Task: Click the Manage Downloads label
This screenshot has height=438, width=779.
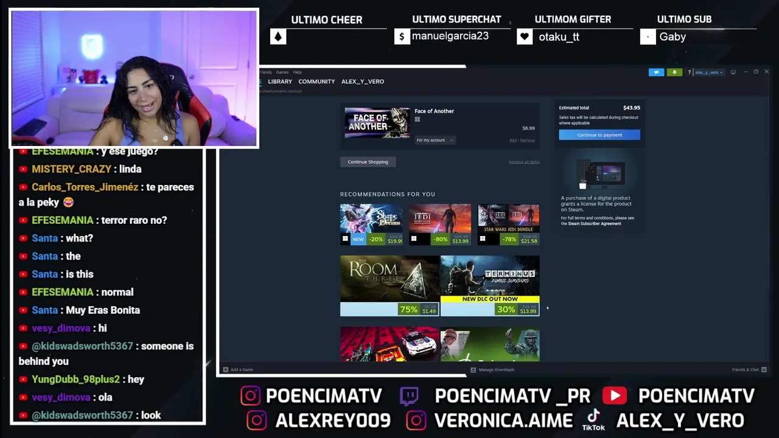Action: coord(497,370)
